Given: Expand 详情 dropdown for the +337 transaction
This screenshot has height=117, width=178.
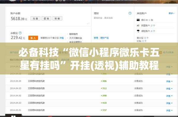Looking at the screenshot, I should pyautogui.click(x=169, y=110).
